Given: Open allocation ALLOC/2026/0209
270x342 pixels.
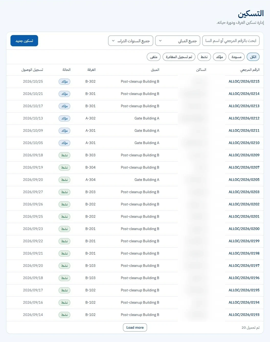Looking at the screenshot, I should [x=244, y=155].
